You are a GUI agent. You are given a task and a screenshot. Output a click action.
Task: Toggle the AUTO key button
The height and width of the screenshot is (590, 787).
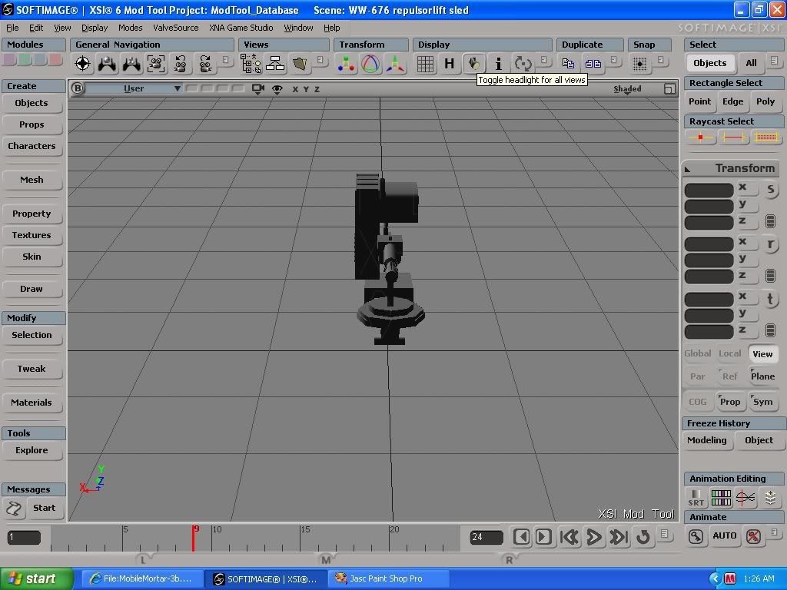tap(724, 535)
